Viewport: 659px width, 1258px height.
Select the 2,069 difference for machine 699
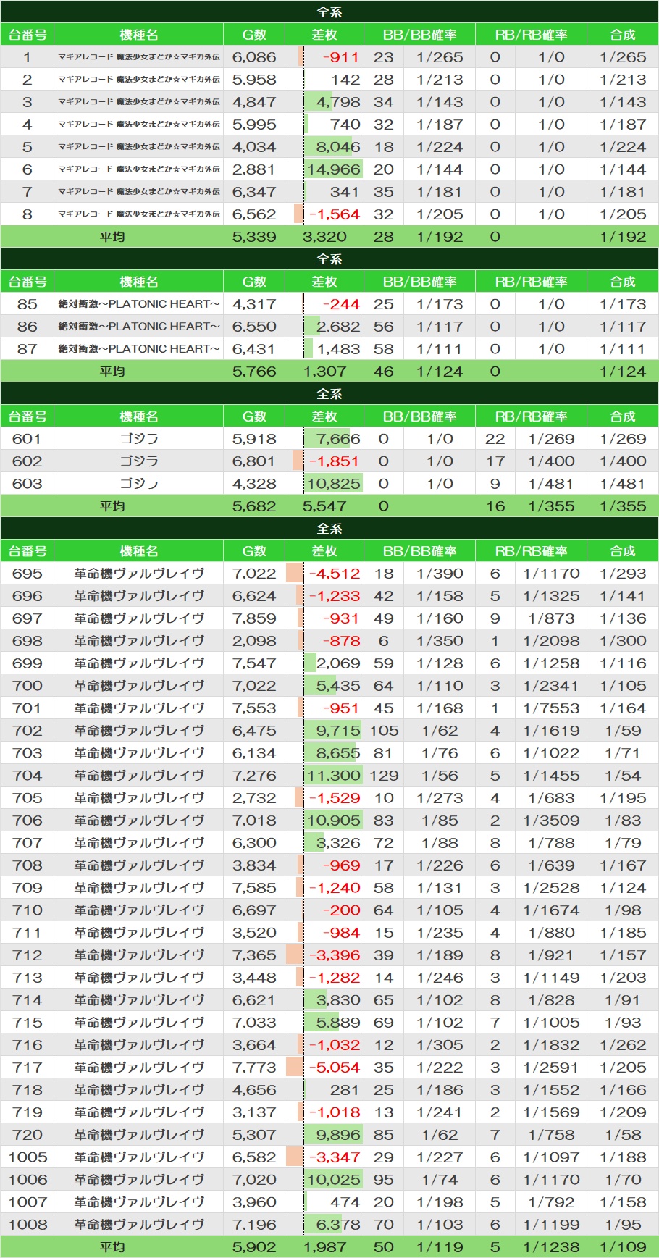(x=337, y=663)
